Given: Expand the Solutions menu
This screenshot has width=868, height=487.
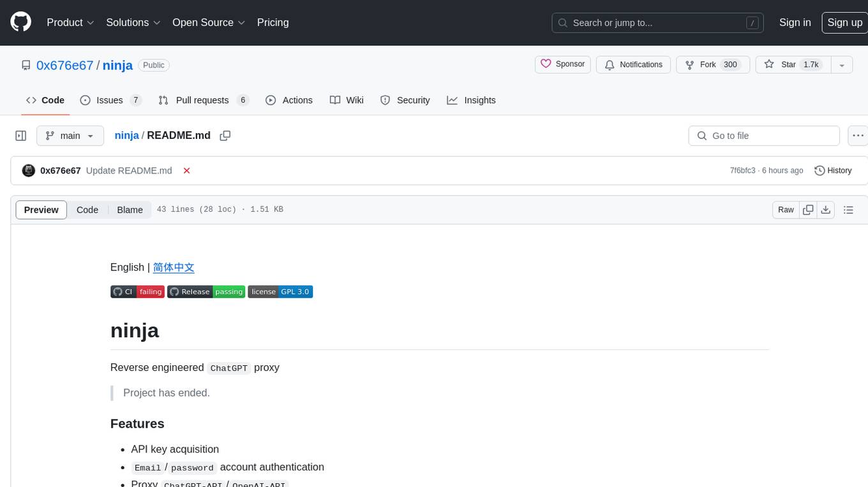Looking at the screenshot, I should coord(133,22).
